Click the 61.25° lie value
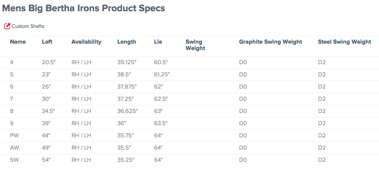Viewport: 379px width, 175px height. (162, 74)
